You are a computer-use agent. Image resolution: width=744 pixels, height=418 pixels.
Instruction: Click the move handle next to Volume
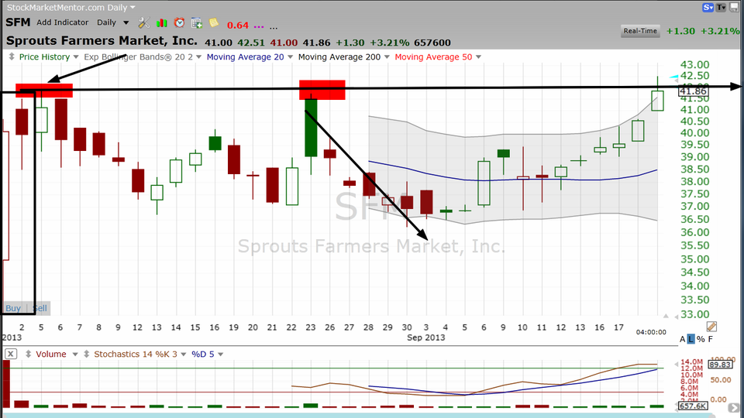tap(29, 354)
